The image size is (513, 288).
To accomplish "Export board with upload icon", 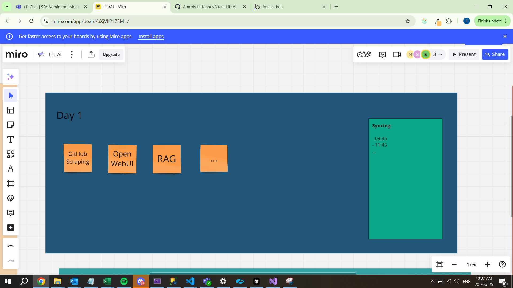I will [x=91, y=54].
